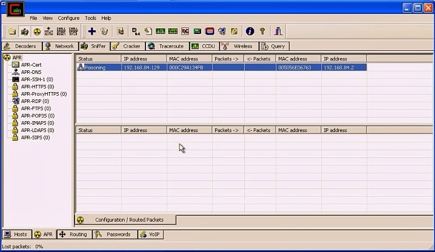Select the Sniffer tab

point(95,47)
